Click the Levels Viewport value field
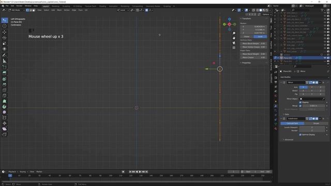Image resolution: width=331 pixels, height=186 pixels. 312,128
